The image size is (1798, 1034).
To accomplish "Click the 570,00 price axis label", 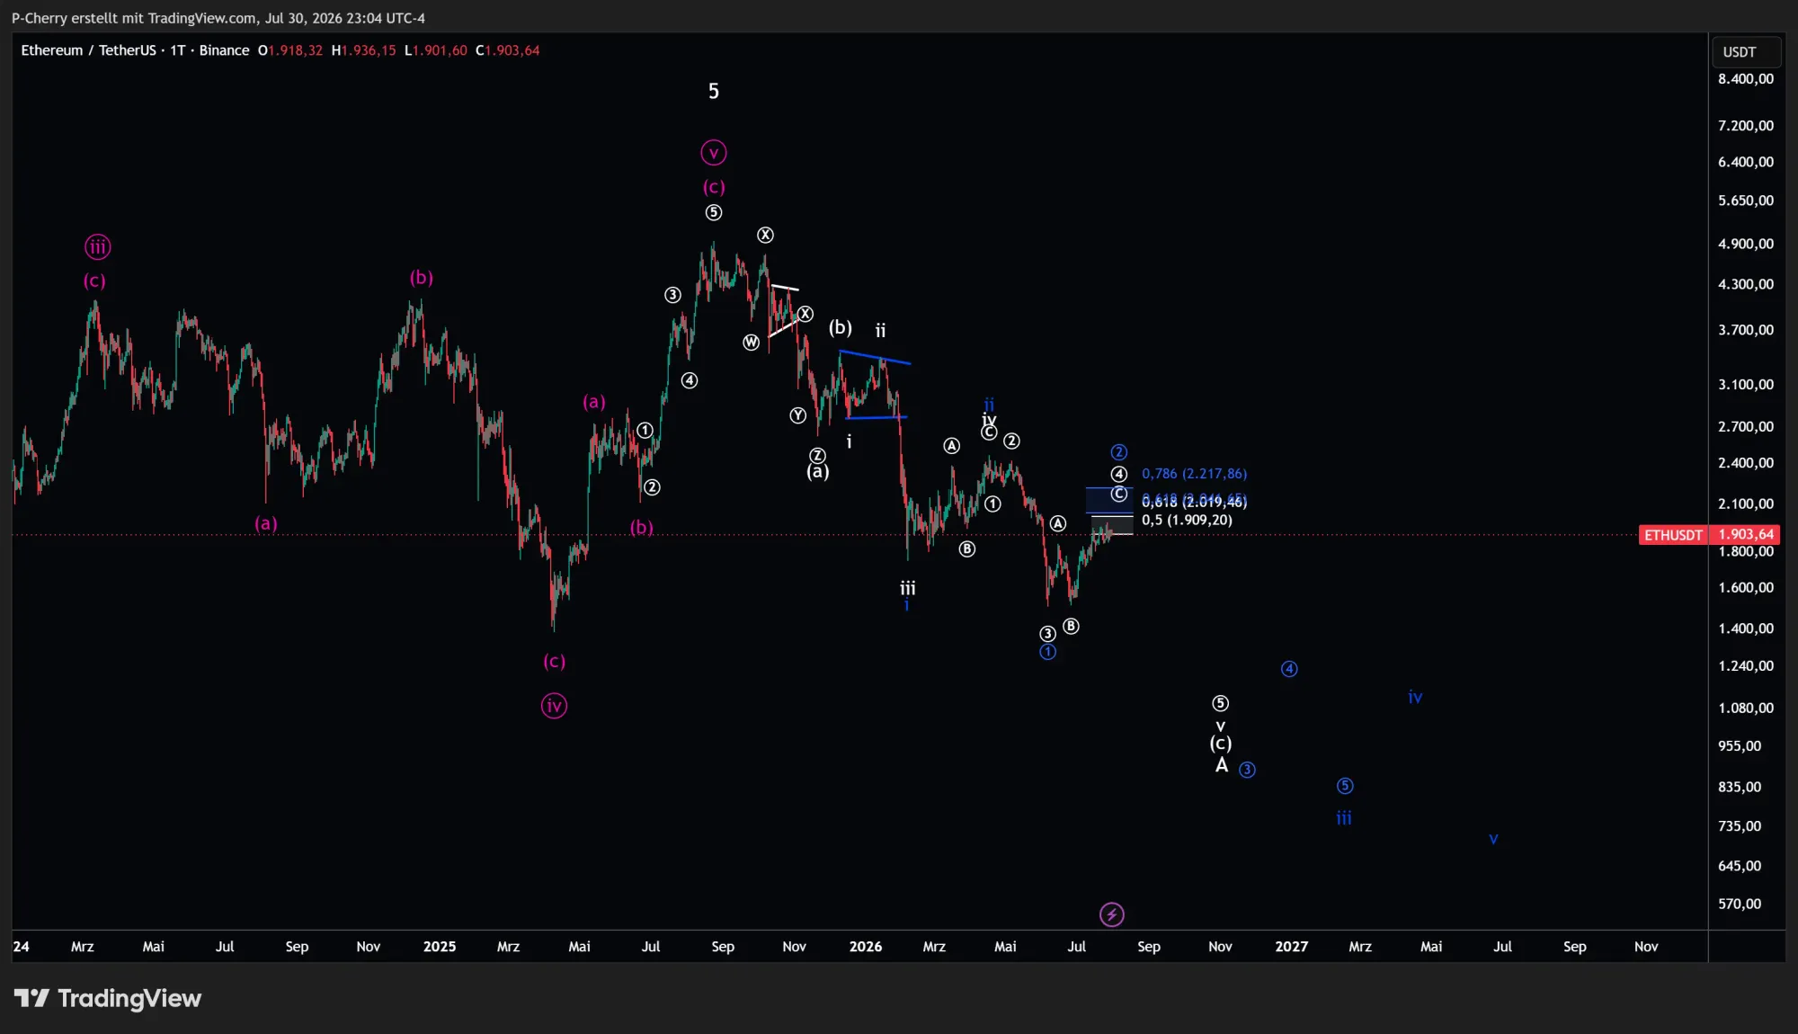I will [x=1740, y=904].
